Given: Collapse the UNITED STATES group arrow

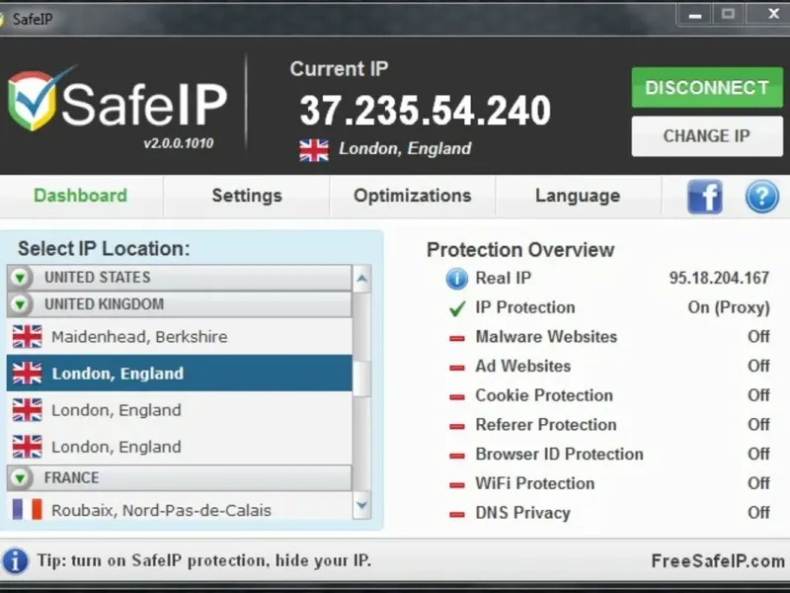Looking at the screenshot, I should 20,278.
